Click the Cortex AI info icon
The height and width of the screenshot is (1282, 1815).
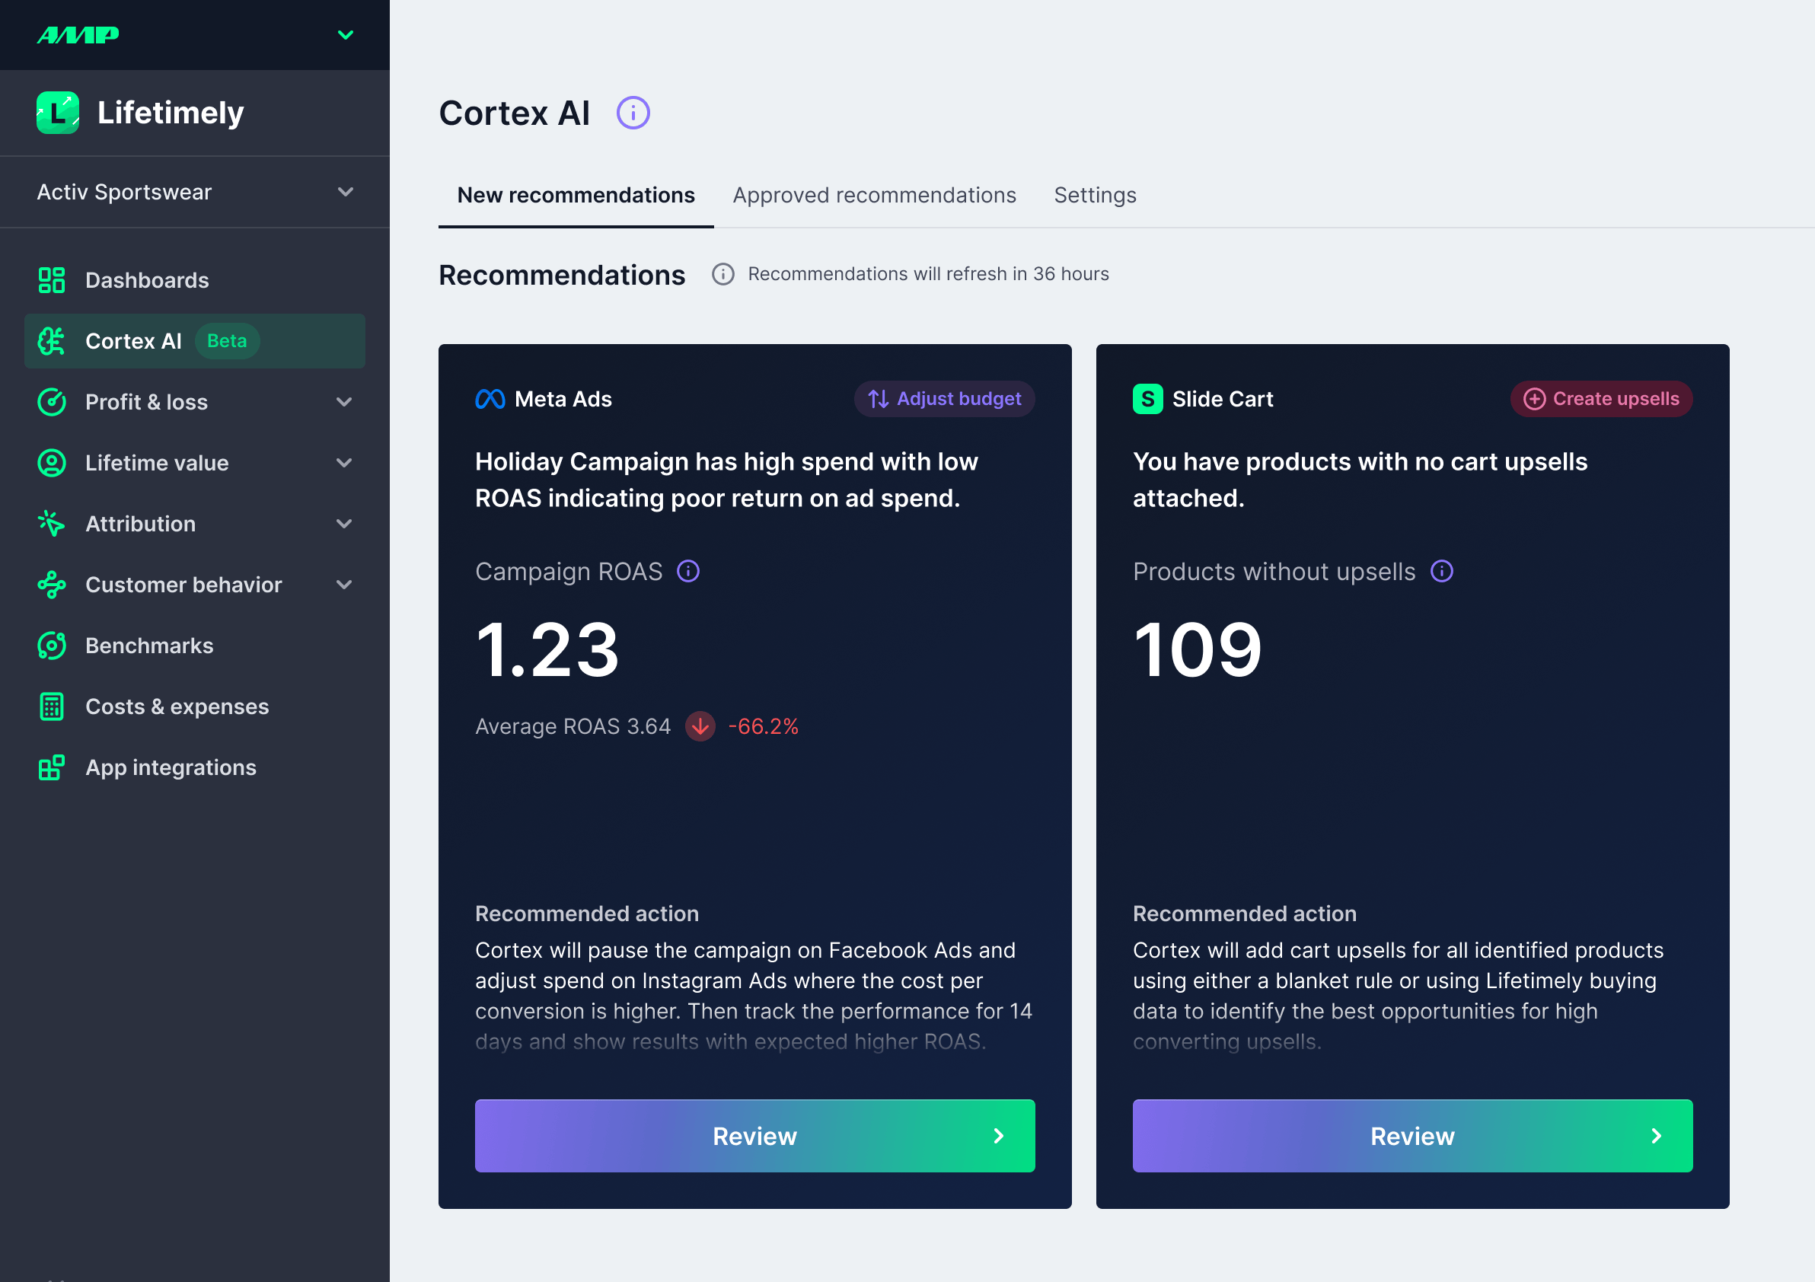click(633, 113)
